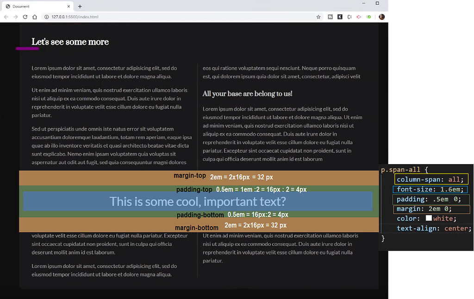Click the reload page icon
Screen dimensions: 474x299
click(25, 16)
